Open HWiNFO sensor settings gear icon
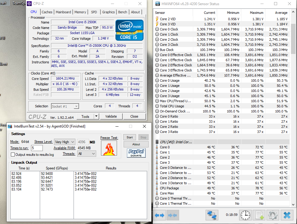The height and width of the screenshot is (224, 297). pos(273,215)
